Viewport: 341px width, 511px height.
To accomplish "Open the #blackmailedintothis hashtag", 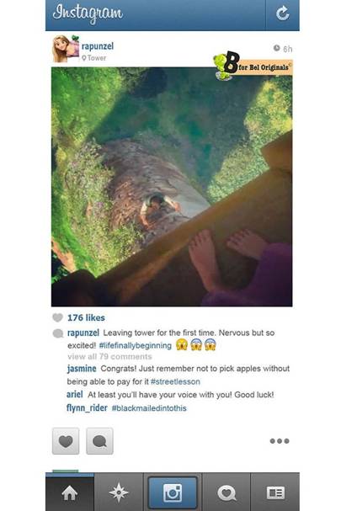I will click(149, 408).
